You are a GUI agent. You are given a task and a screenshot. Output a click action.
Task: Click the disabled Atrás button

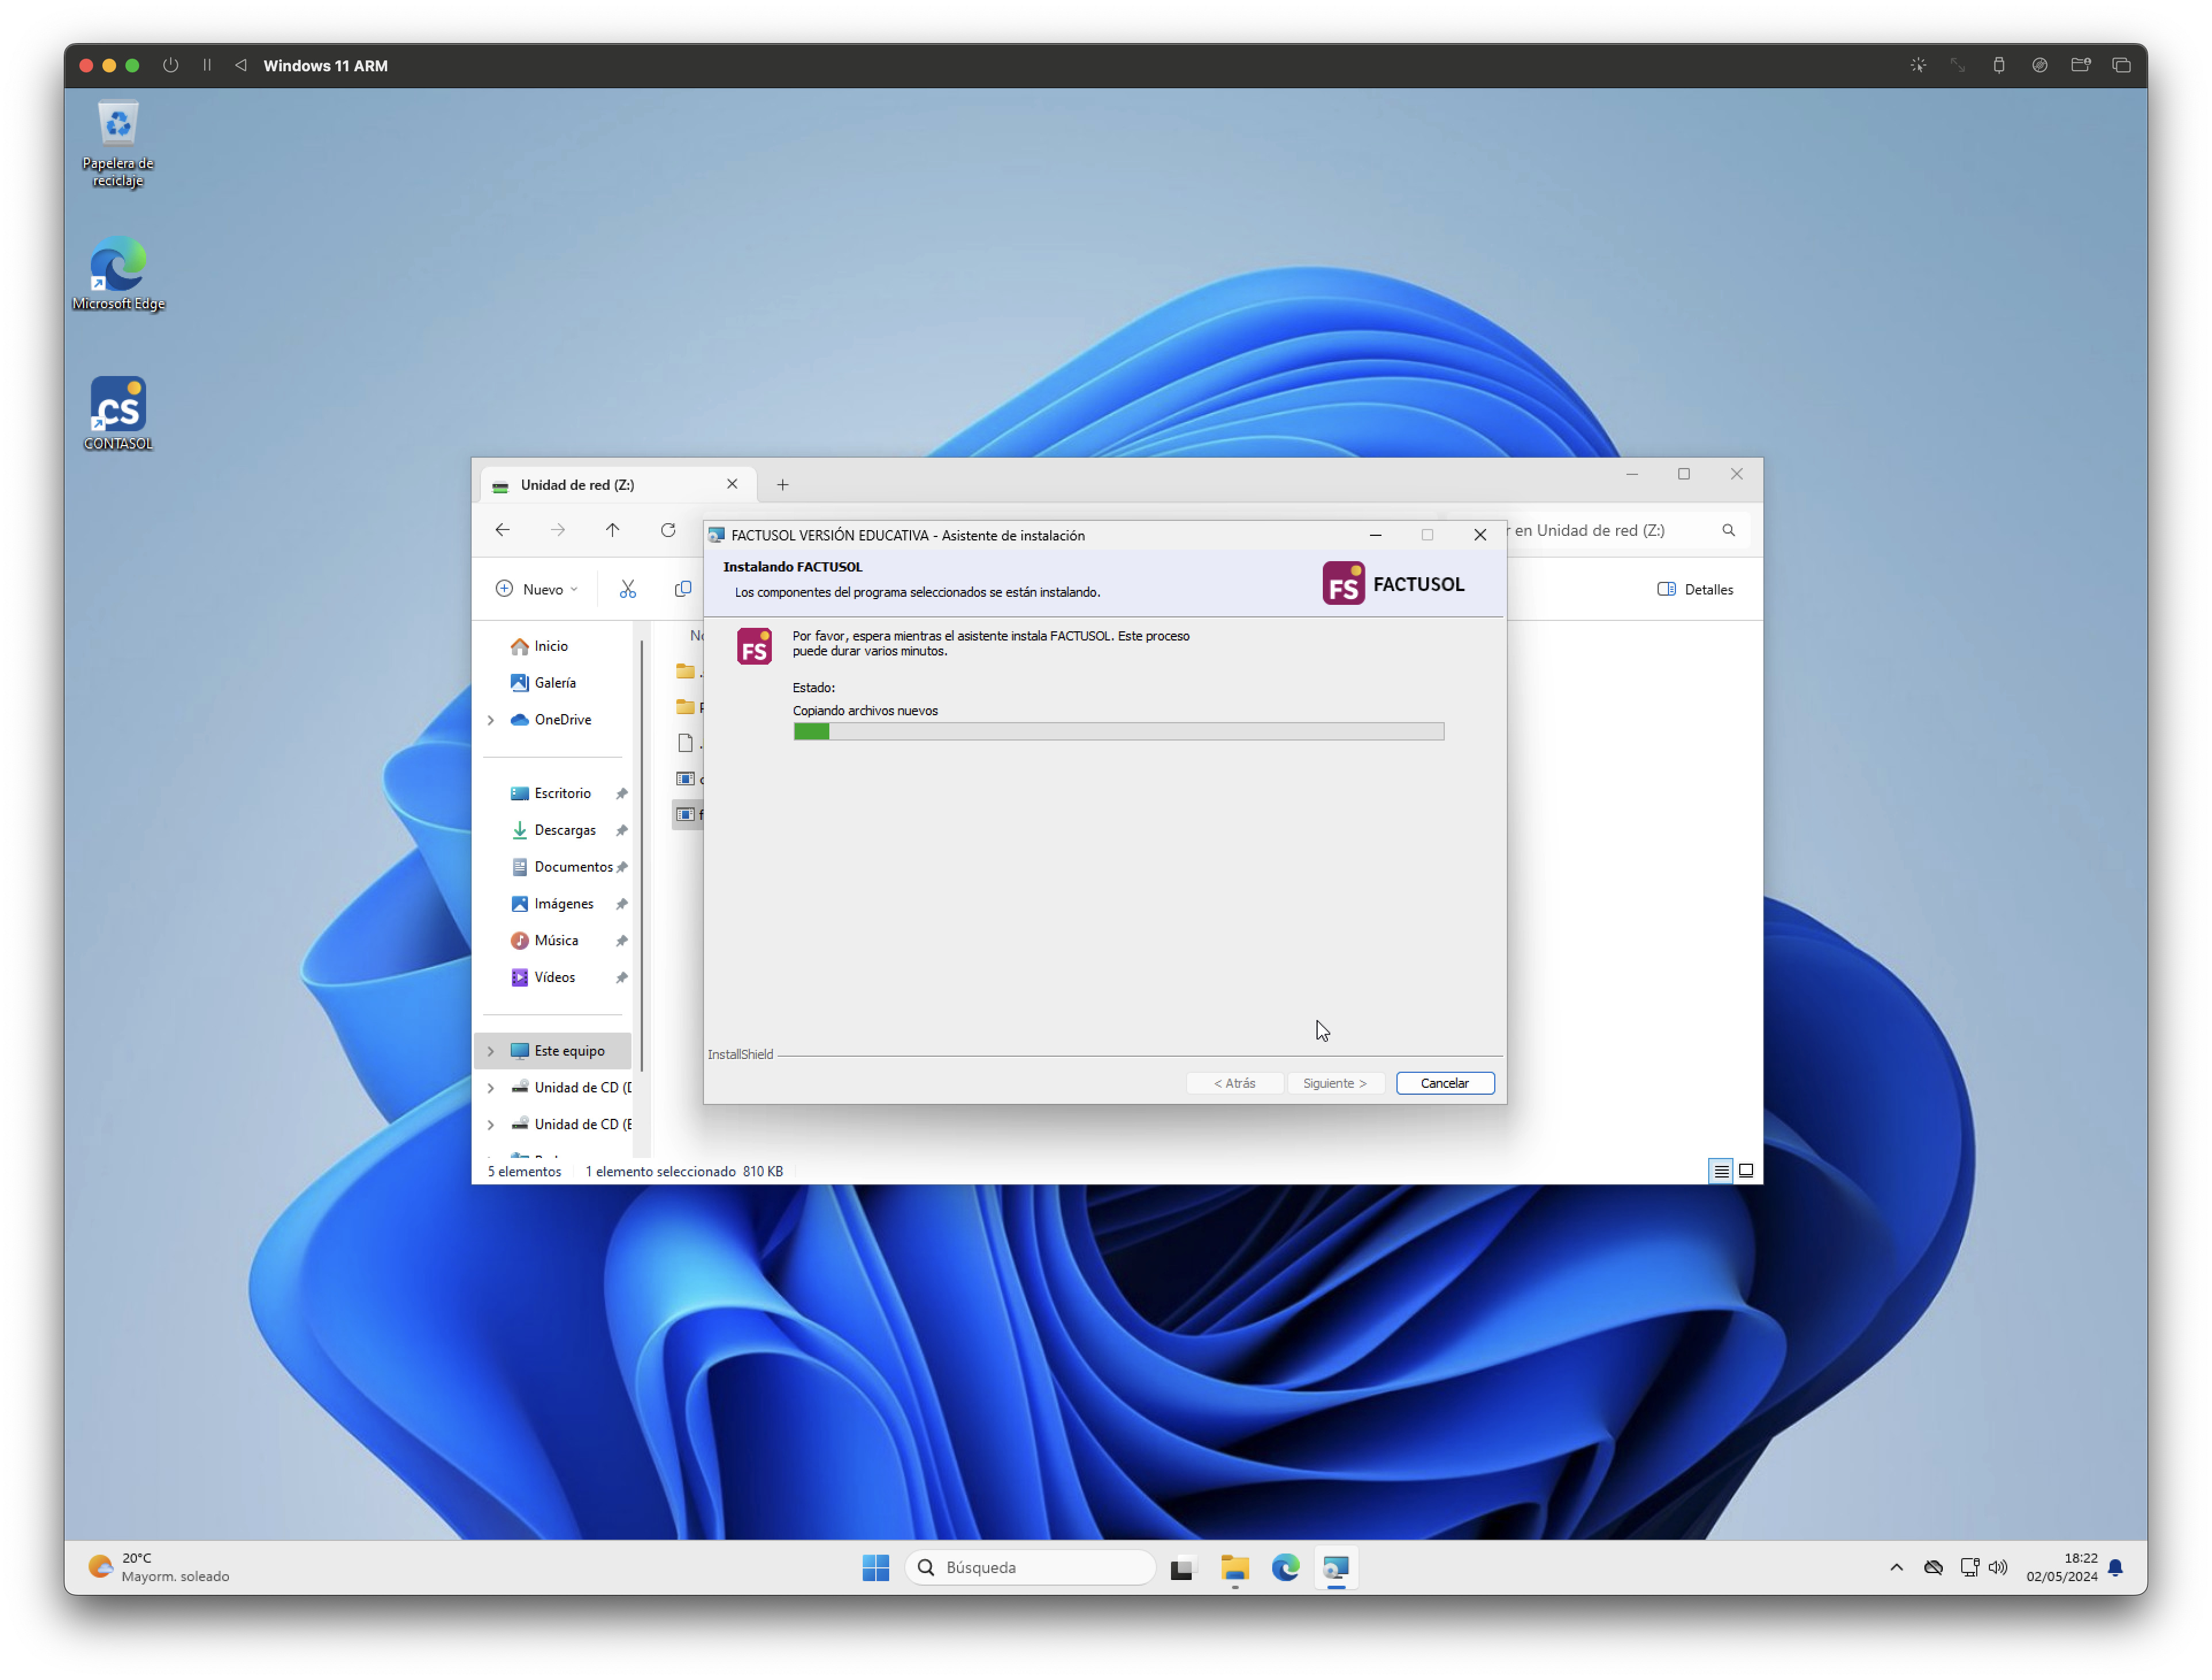click(1235, 1083)
